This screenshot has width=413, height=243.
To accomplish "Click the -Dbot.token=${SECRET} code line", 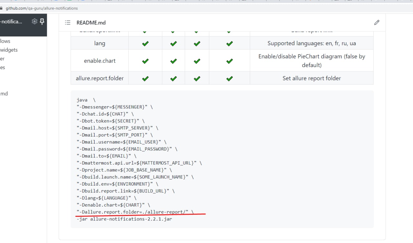I will point(110,121).
